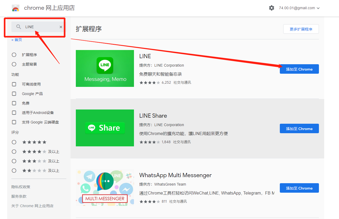Go back via the 首页 link
This screenshot has height=219, width=339.
click(17, 40)
